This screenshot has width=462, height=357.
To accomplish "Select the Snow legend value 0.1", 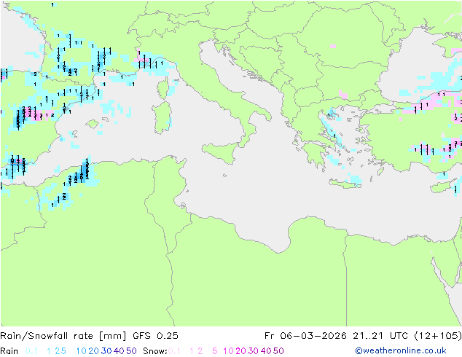I will coord(174,351).
